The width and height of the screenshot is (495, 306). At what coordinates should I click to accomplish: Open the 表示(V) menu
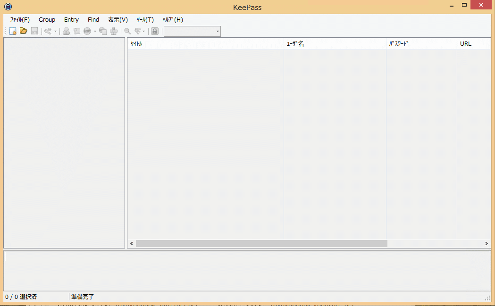118,19
